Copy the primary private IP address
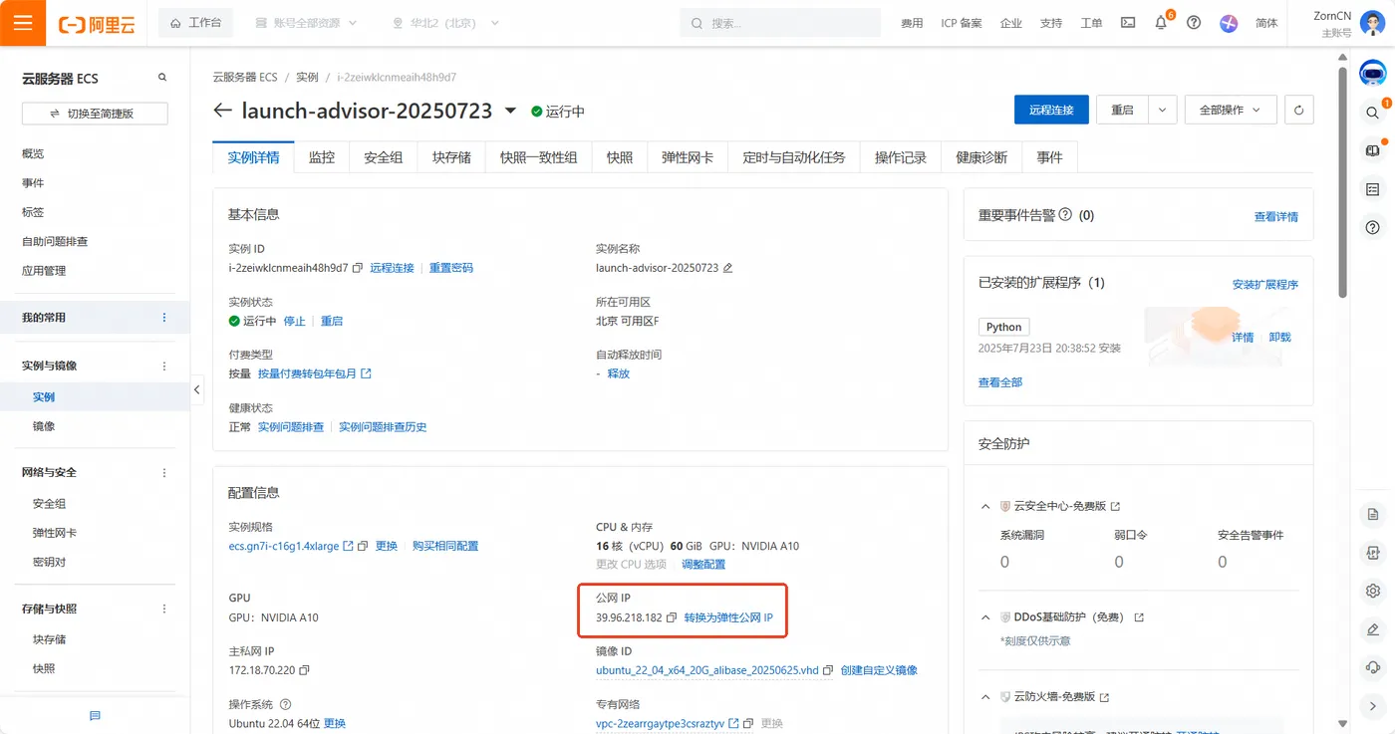The height and width of the screenshot is (734, 1395). (x=304, y=670)
